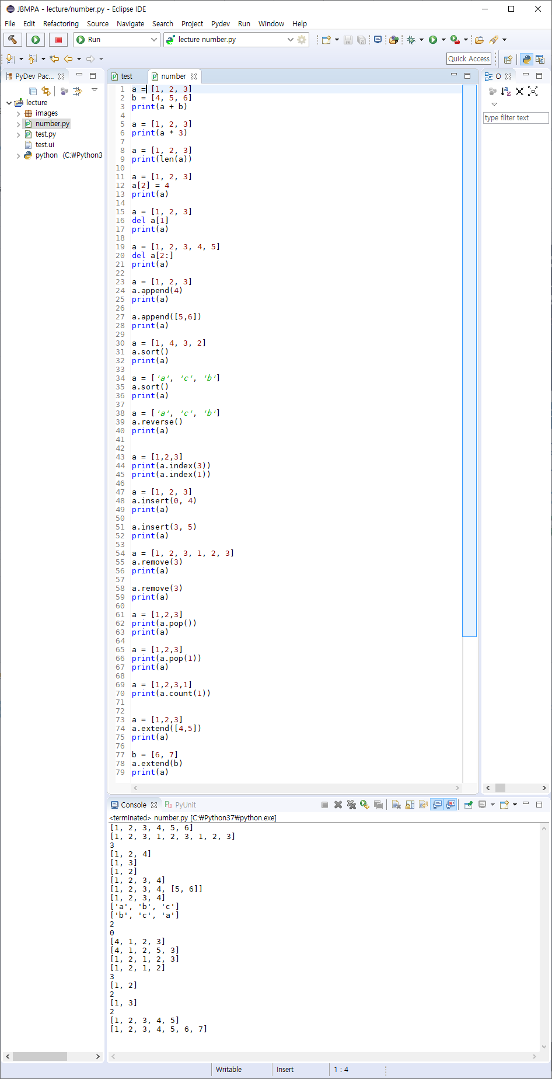Click the Open Type folder icon in toolbar
The image size is (552, 1079).
tap(479, 40)
